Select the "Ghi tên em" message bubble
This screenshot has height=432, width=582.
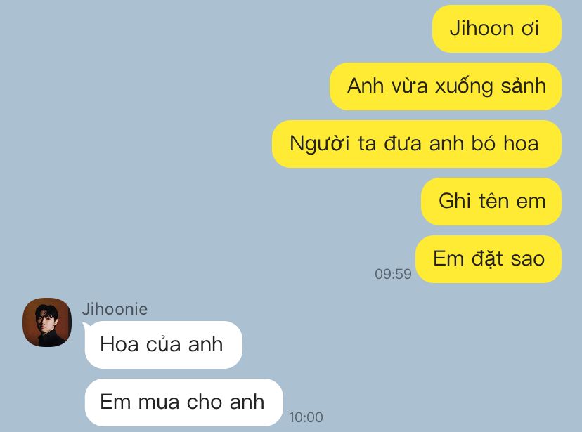[491, 202]
